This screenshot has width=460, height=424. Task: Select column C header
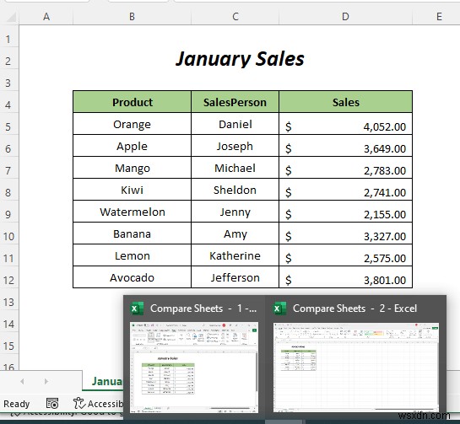(235, 17)
